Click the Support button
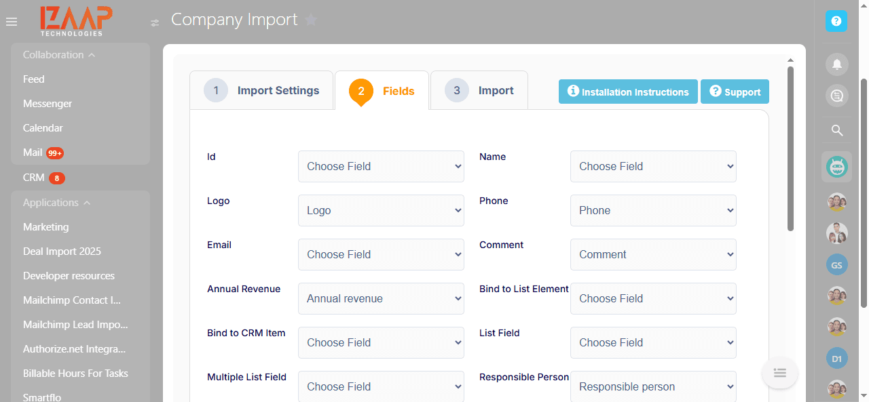Image resolution: width=869 pixels, height=402 pixels. [x=735, y=92]
